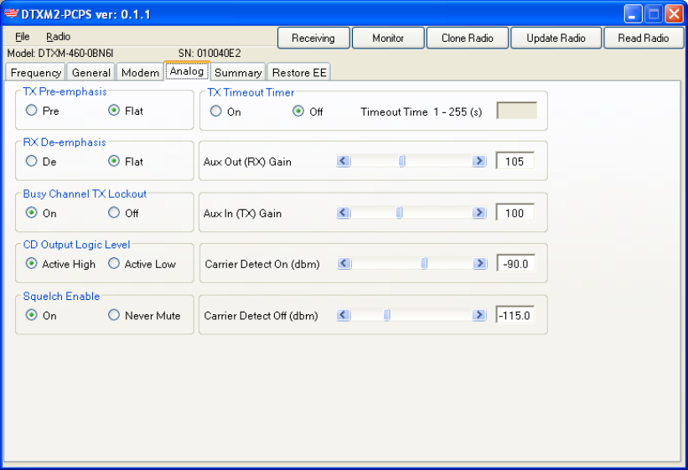Click the Timeout Time input field
This screenshot has width=688, height=470.
pyautogui.click(x=516, y=111)
